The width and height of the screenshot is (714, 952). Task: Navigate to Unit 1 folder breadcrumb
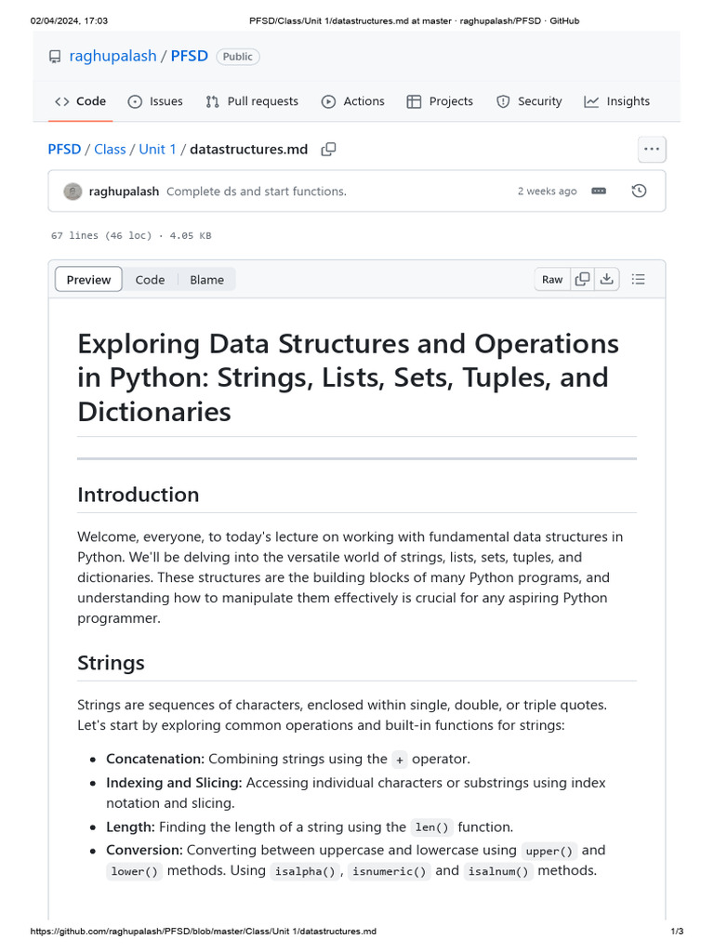pyautogui.click(x=157, y=149)
